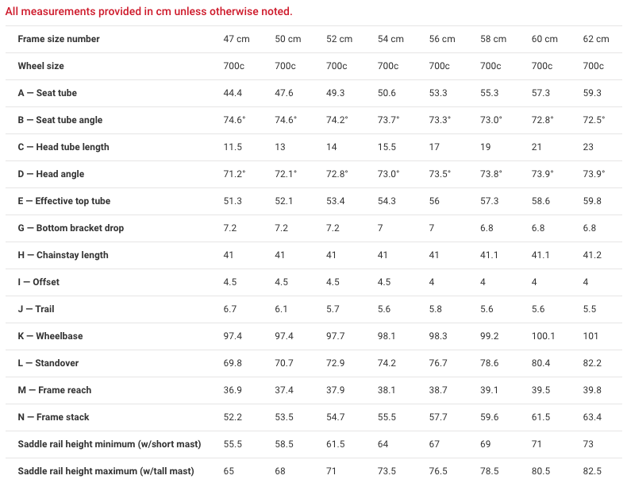Click the 'H — Chainstay length' row label
Viewport: 627px width, 487px height.
63,255
